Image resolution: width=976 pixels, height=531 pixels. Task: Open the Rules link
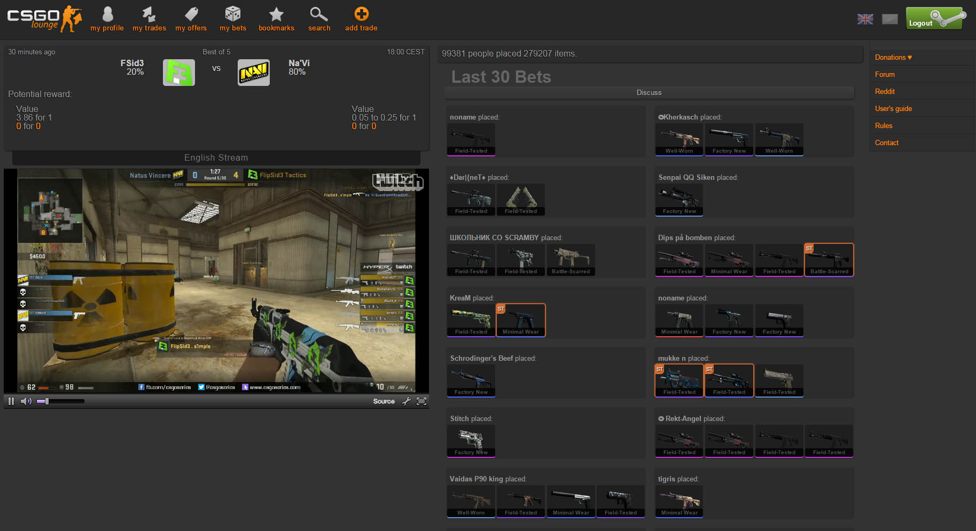click(884, 126)
